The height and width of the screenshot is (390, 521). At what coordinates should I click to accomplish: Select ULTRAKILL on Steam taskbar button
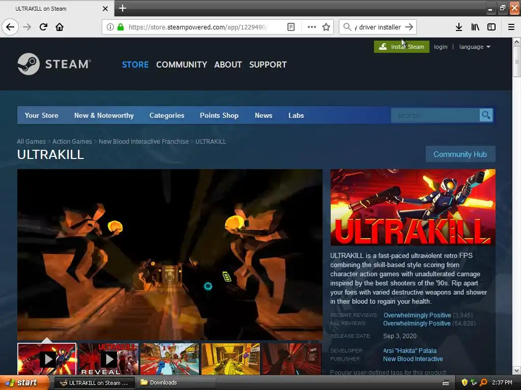94,383
